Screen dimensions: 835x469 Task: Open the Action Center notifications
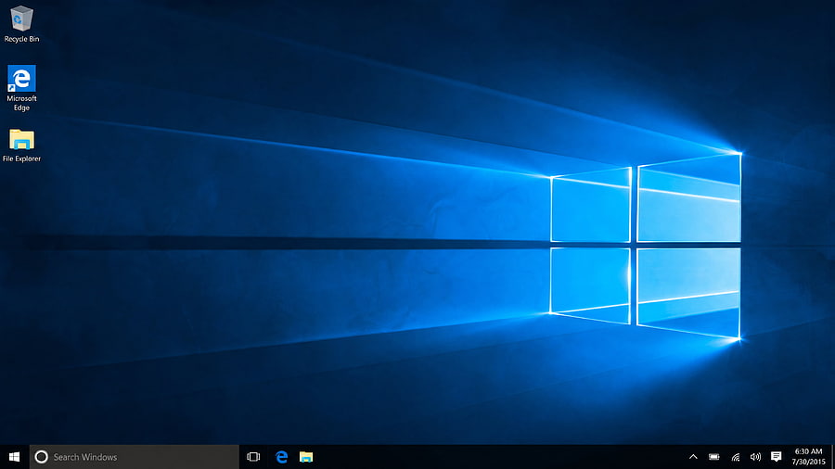776,457
